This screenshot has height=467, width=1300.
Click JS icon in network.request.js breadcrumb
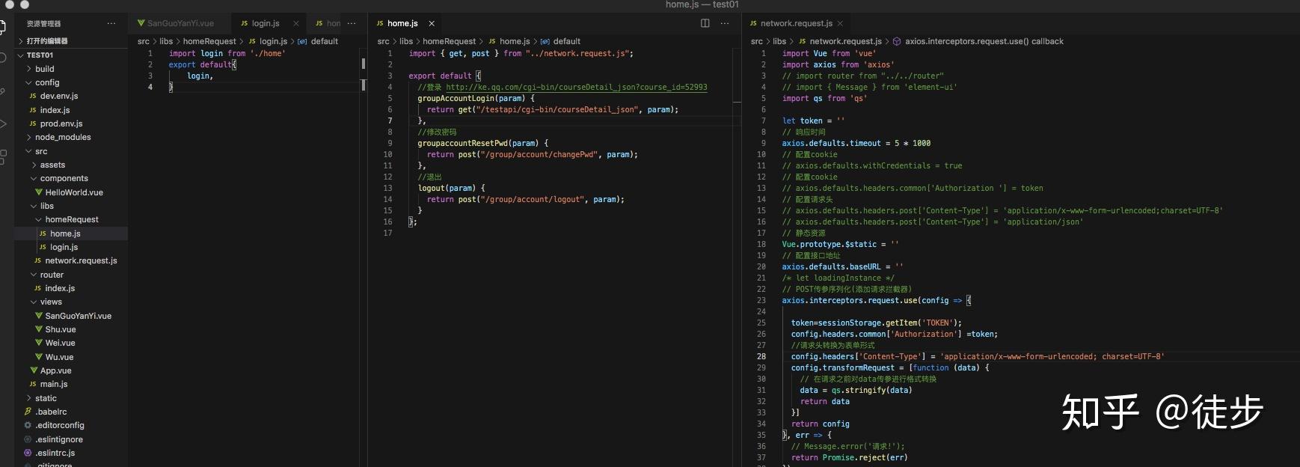click(x=803, y=41)
